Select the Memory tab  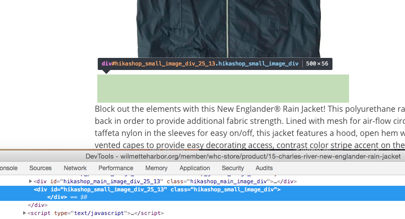tap(156, 168)
